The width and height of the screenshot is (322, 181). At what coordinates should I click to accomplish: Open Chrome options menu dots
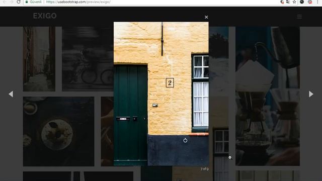coord(317,2)
